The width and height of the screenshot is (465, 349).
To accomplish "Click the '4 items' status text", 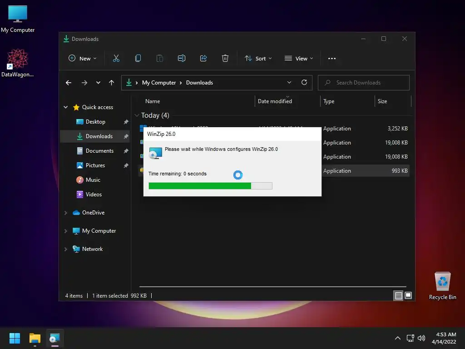I will coord(74,295).
